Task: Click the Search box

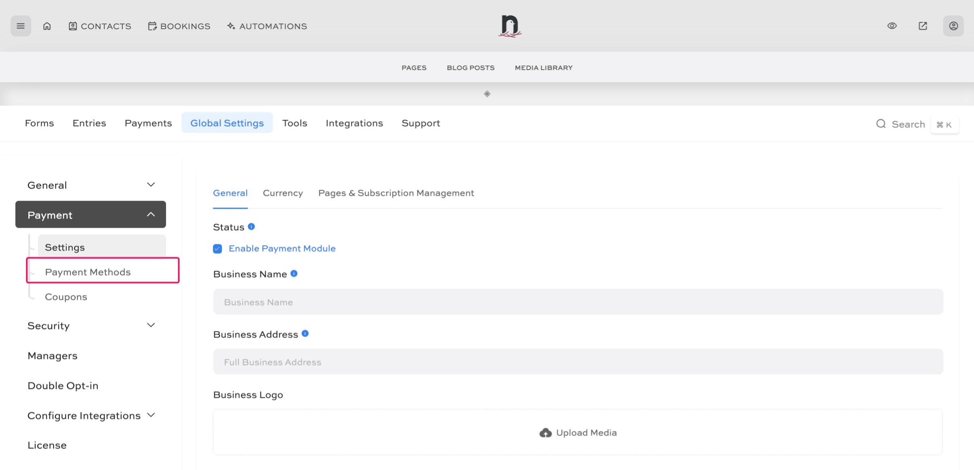Action: click(x=908, y=124)
